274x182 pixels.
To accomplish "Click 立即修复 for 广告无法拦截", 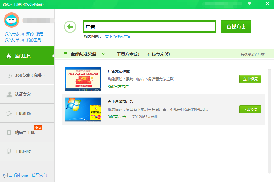I will 250,79.
